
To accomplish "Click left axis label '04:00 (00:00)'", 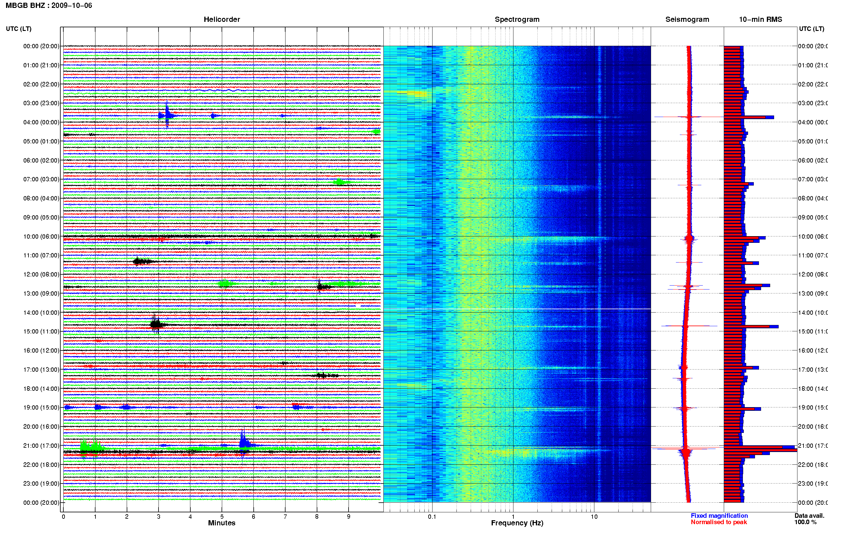I will point(41,122).
